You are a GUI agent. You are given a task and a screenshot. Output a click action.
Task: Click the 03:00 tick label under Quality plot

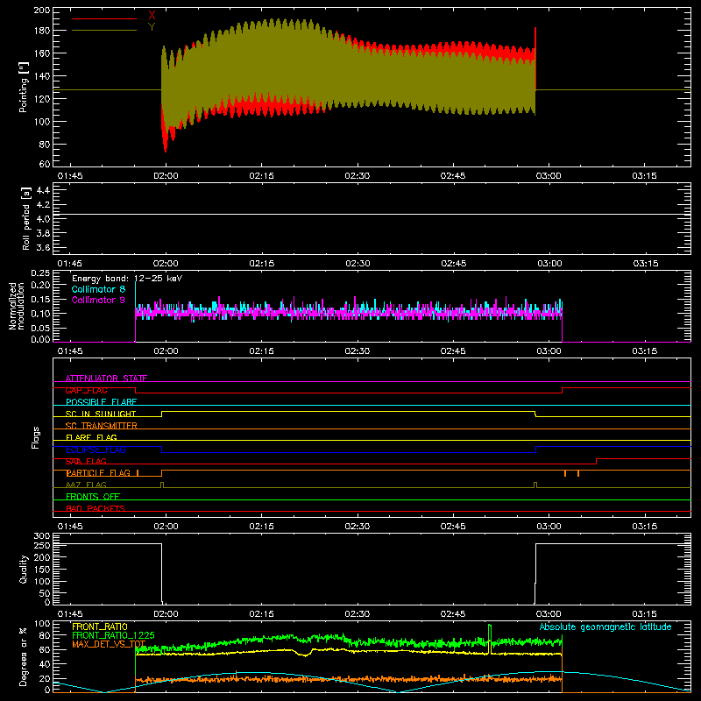[549, 614]
